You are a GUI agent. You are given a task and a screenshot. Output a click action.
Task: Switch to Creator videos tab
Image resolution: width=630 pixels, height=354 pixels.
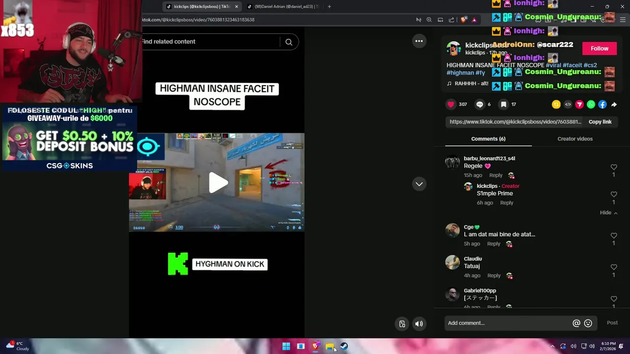(575, 139)
